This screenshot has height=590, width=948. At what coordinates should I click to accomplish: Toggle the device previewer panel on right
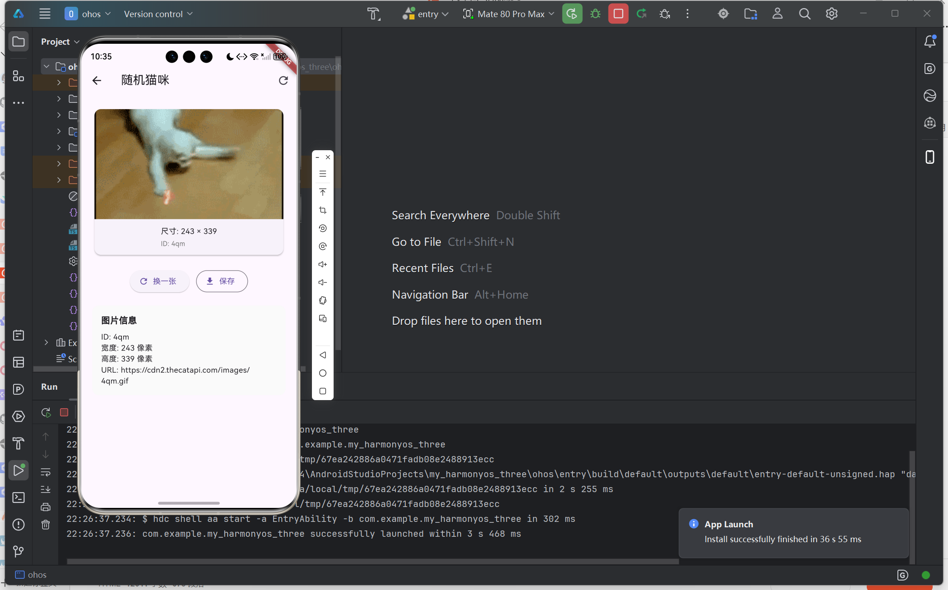coord(929,157)
